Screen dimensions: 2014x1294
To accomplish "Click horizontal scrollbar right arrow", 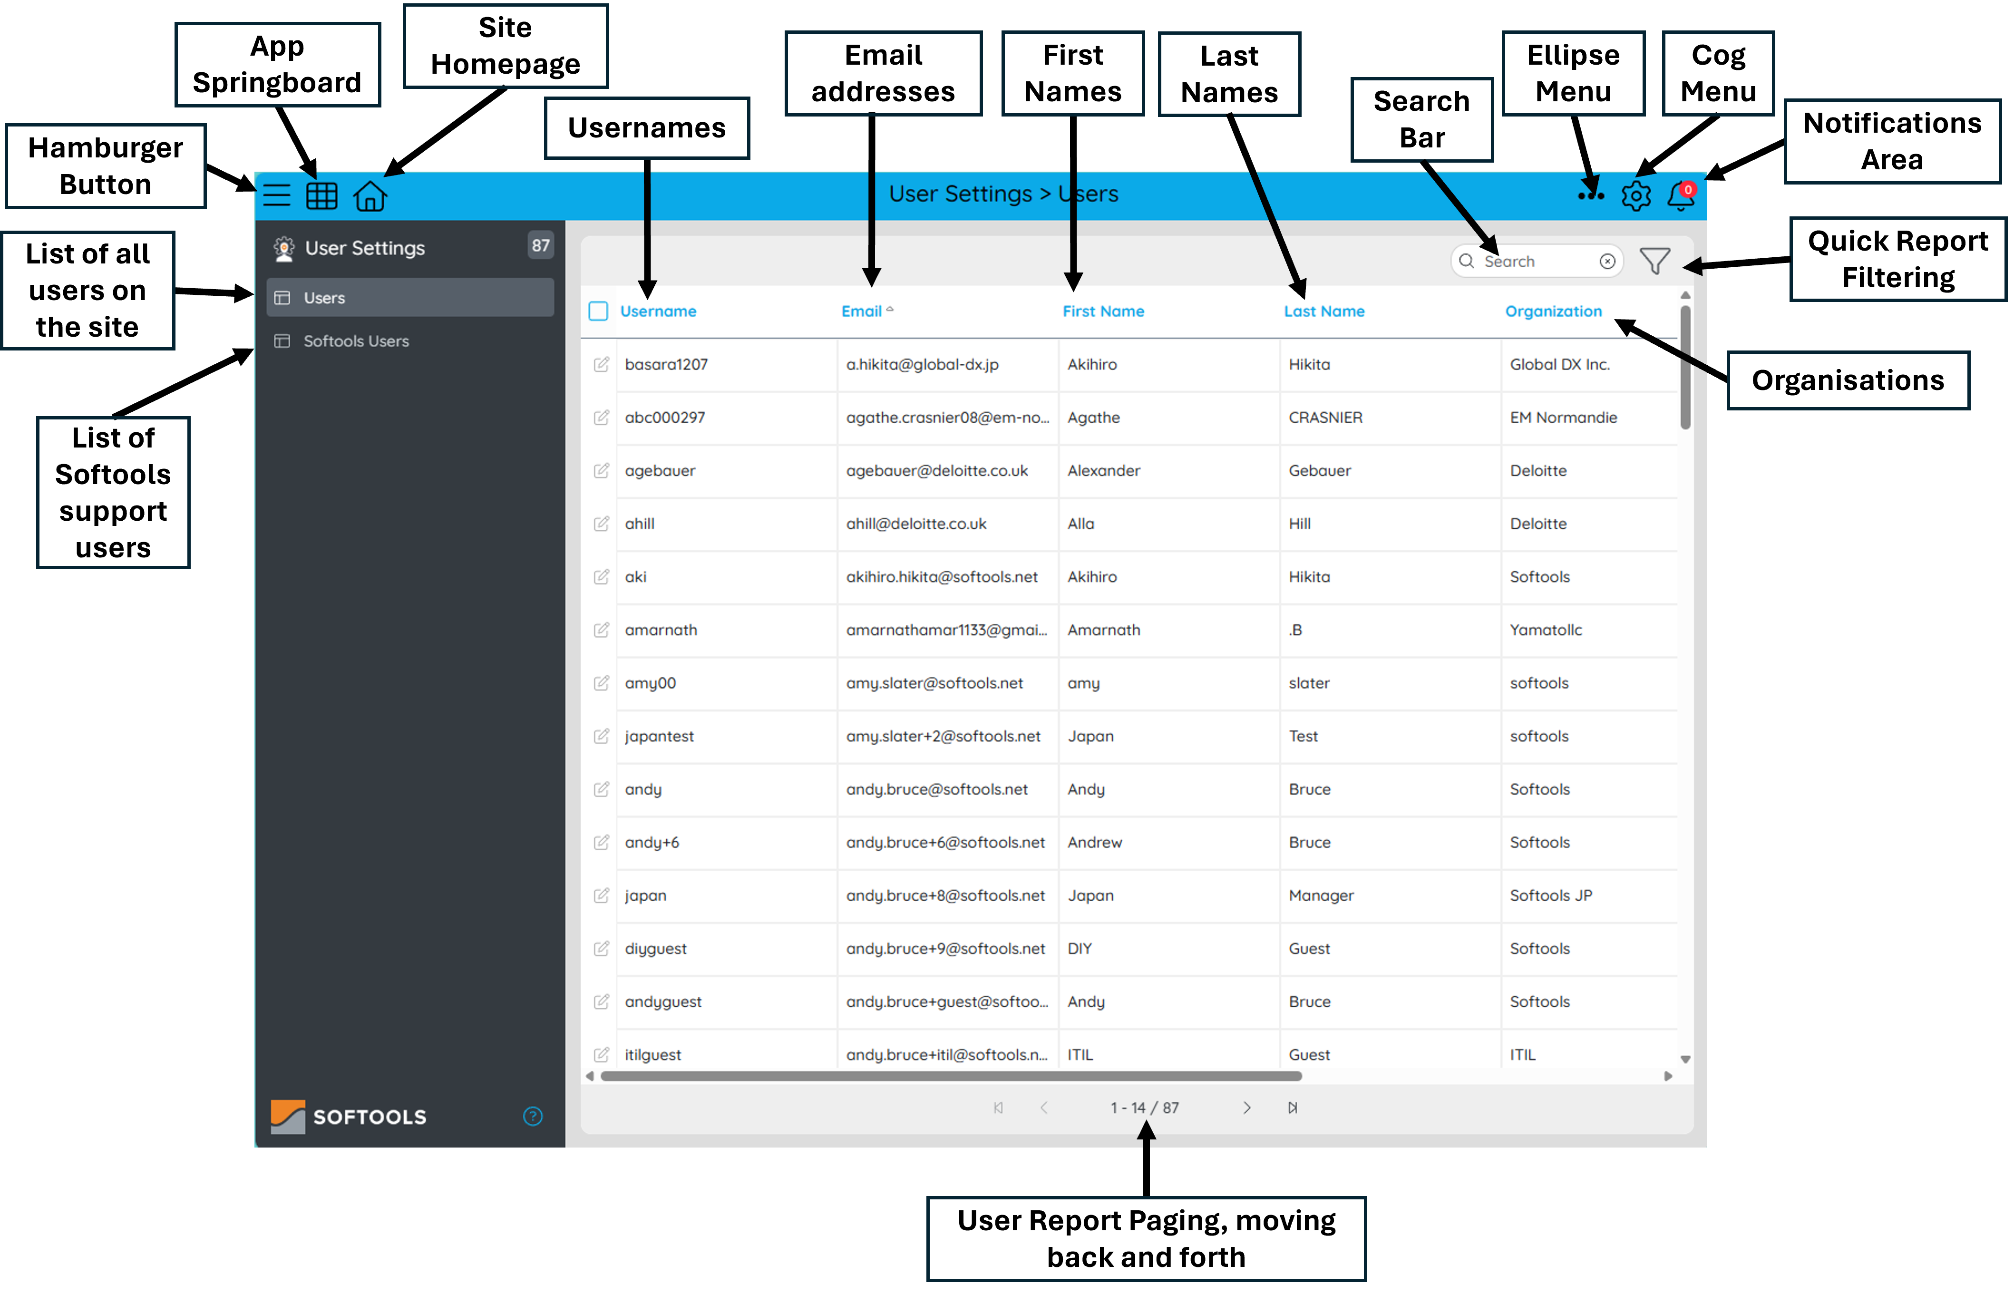I will coord(1668,1076).
